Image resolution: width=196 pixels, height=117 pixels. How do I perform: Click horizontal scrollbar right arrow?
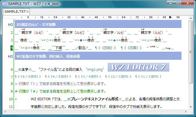point(186,112)
